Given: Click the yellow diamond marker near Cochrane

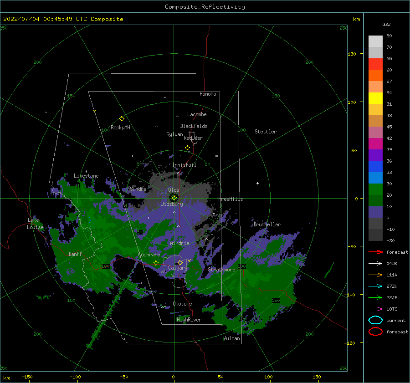Looking at the screenshot, I should tap(156, 263).
